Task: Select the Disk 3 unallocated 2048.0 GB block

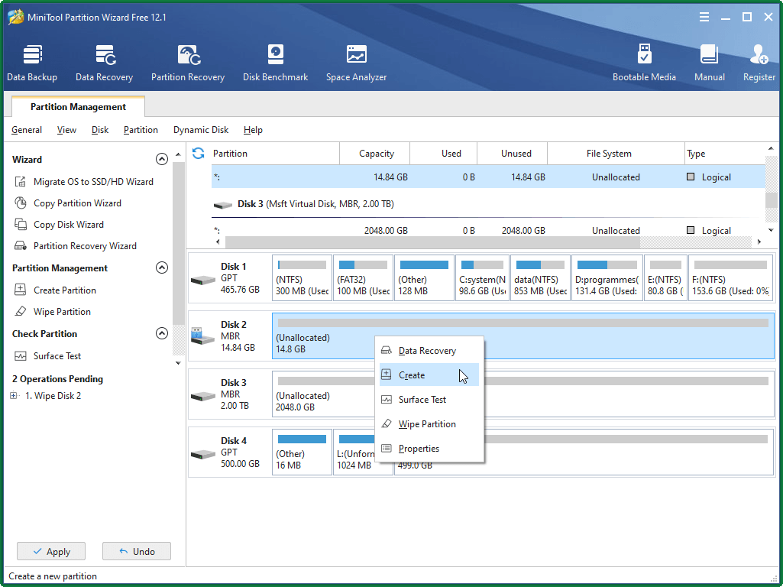Action: (523, 394)
